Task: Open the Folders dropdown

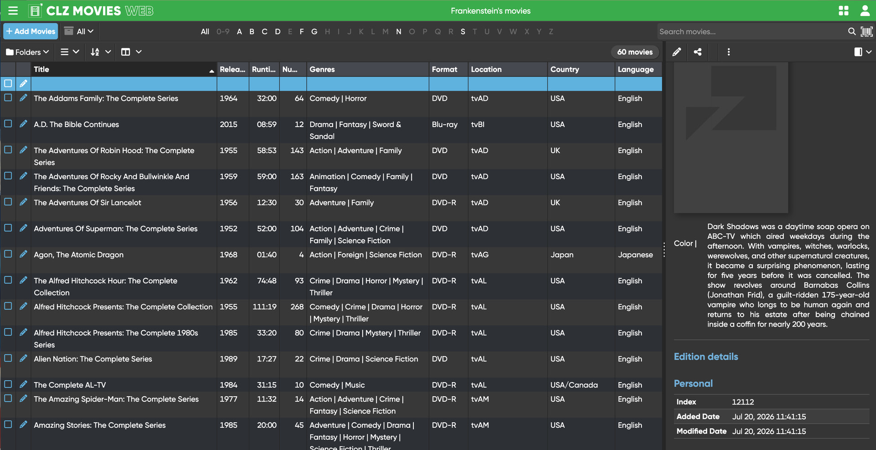Action: coord(27,52)
